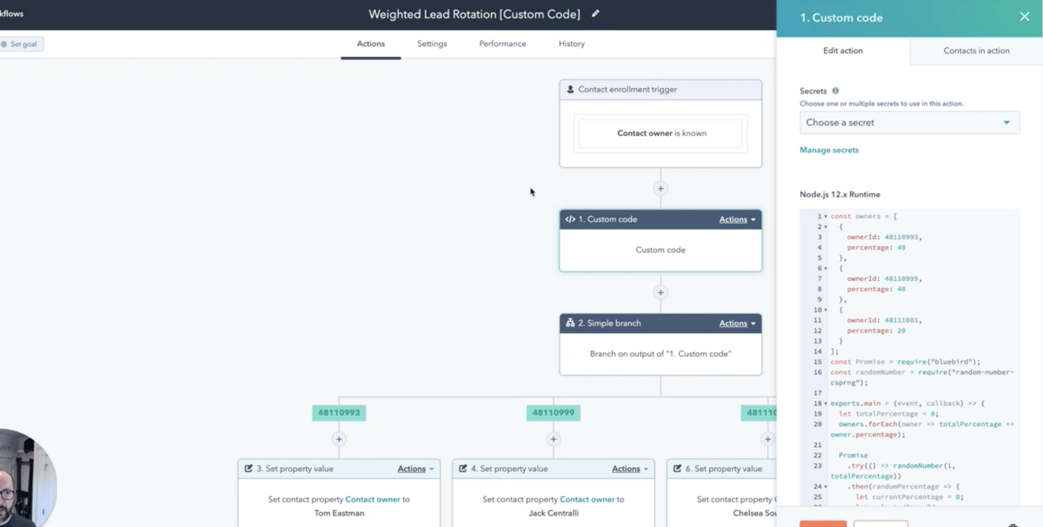Click the contact icon on the enrollment trigger card
Viewport: 1043px width, 527px height.
570,89
